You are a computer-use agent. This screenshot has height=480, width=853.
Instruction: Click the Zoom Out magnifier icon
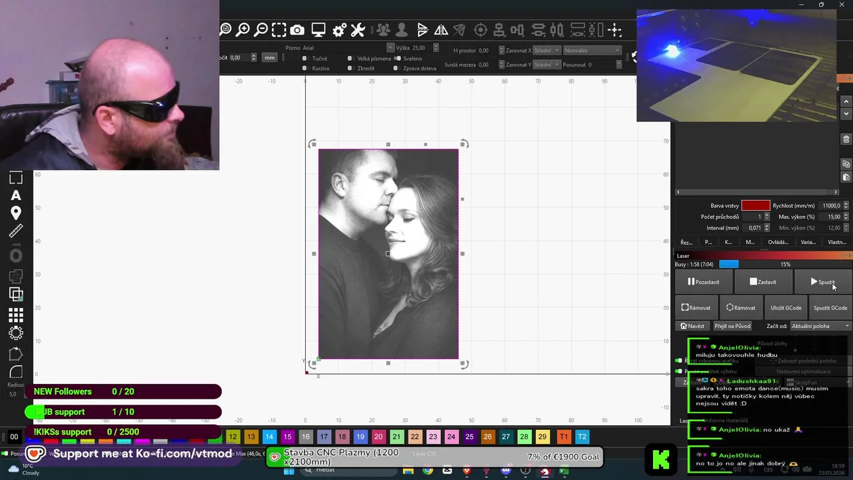pos(261,30)
